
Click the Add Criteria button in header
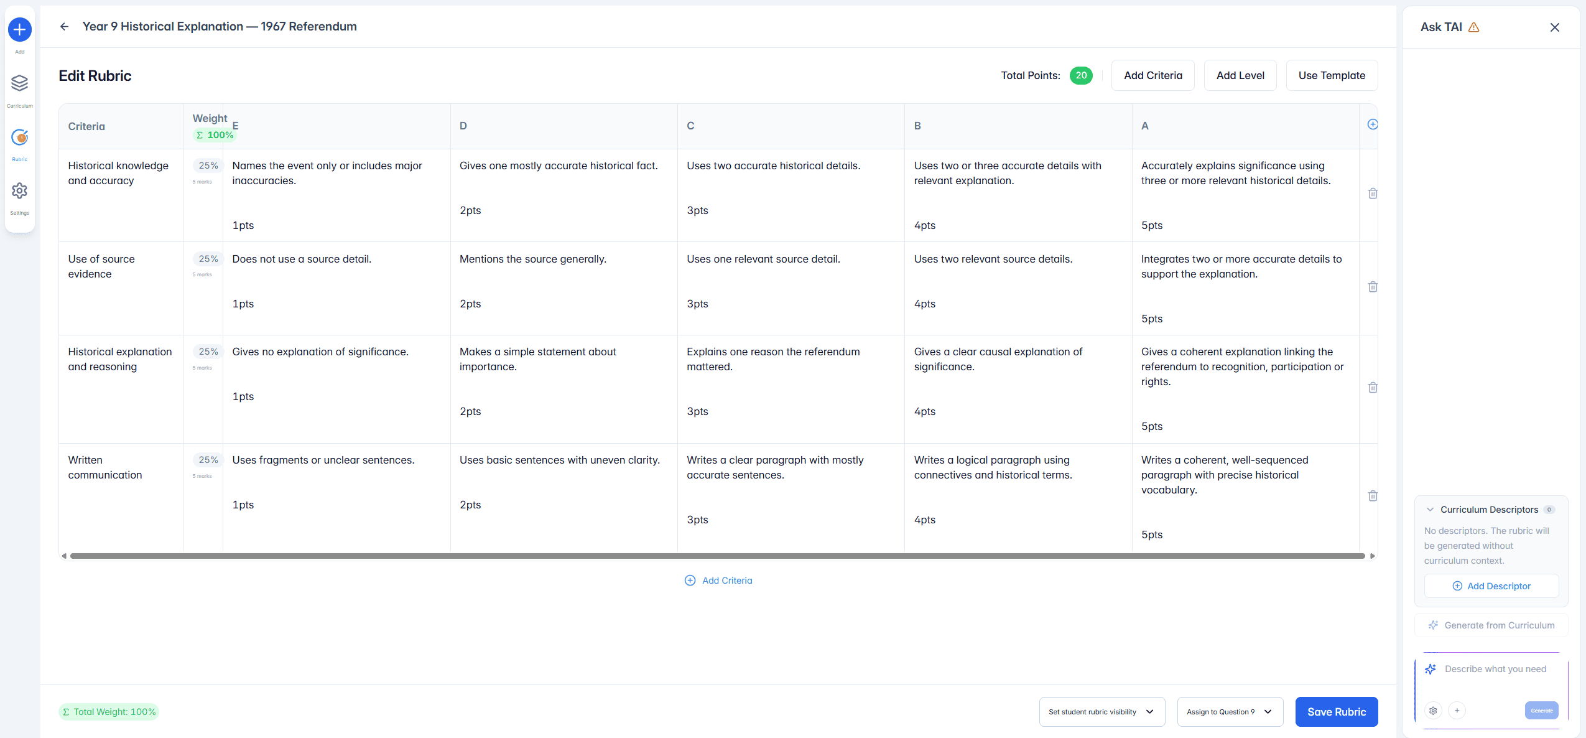click(x=1152, y=75)
